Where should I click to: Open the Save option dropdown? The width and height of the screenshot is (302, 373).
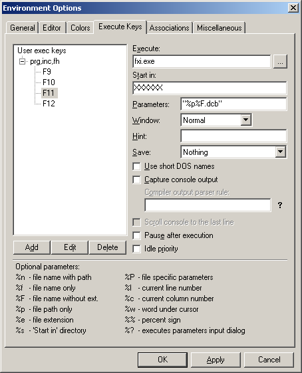coord(280,152)
